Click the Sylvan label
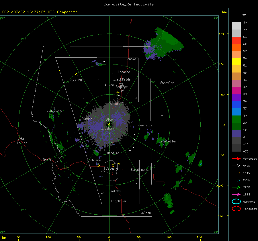Viewport: 258px width, 241px height. point(110,85)
